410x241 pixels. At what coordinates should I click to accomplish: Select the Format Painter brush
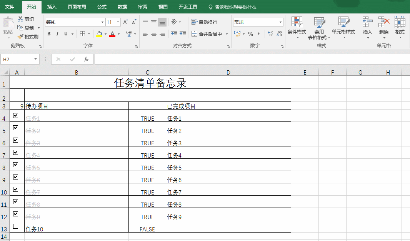(20, 37)
